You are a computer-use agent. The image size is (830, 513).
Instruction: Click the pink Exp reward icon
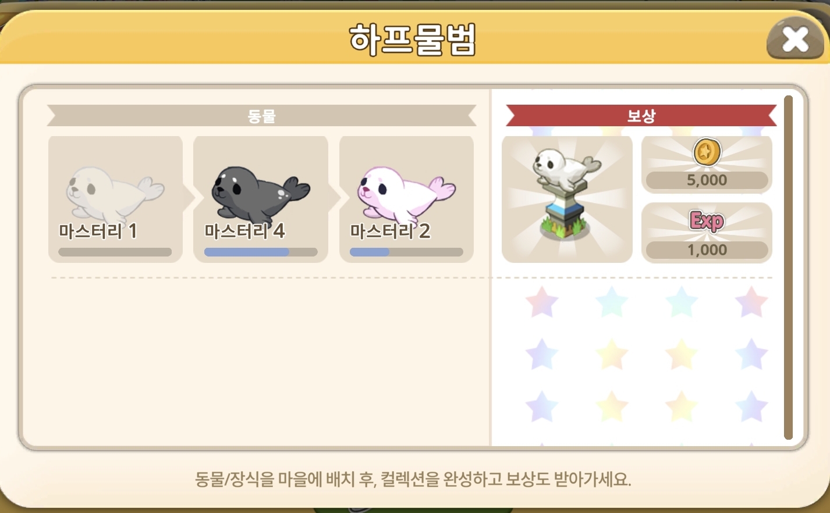(707, 221)
